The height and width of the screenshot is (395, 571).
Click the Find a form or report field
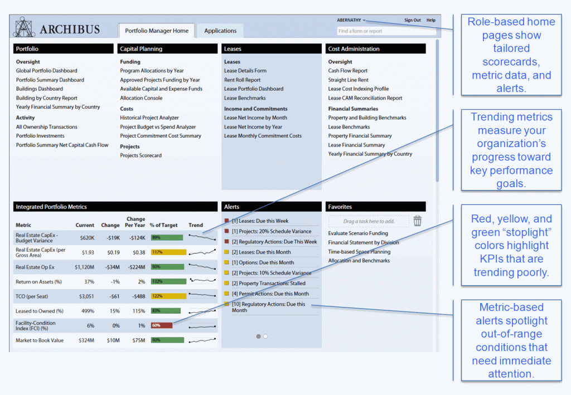coord(386,31)
